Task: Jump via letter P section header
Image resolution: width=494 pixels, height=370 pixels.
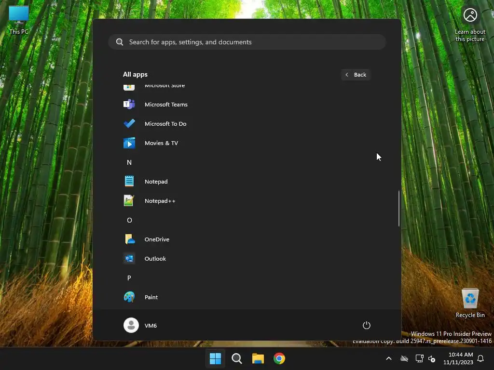Action: pyautogui.click(x=129, y=278)
